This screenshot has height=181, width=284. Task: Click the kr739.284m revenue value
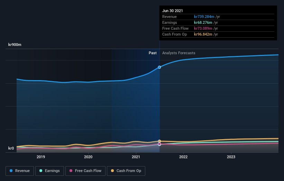[204, 17]
